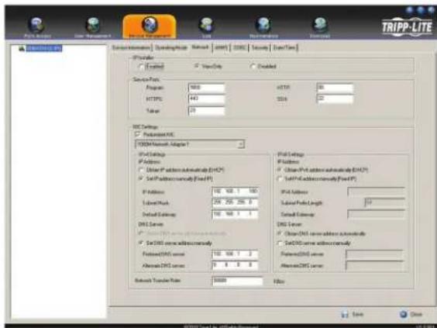Open the Log section icon

click(206, 25)
